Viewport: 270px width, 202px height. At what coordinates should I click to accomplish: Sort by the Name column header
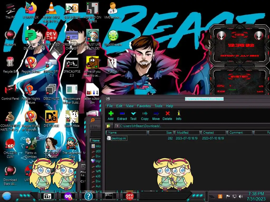(x=127, y=133)
